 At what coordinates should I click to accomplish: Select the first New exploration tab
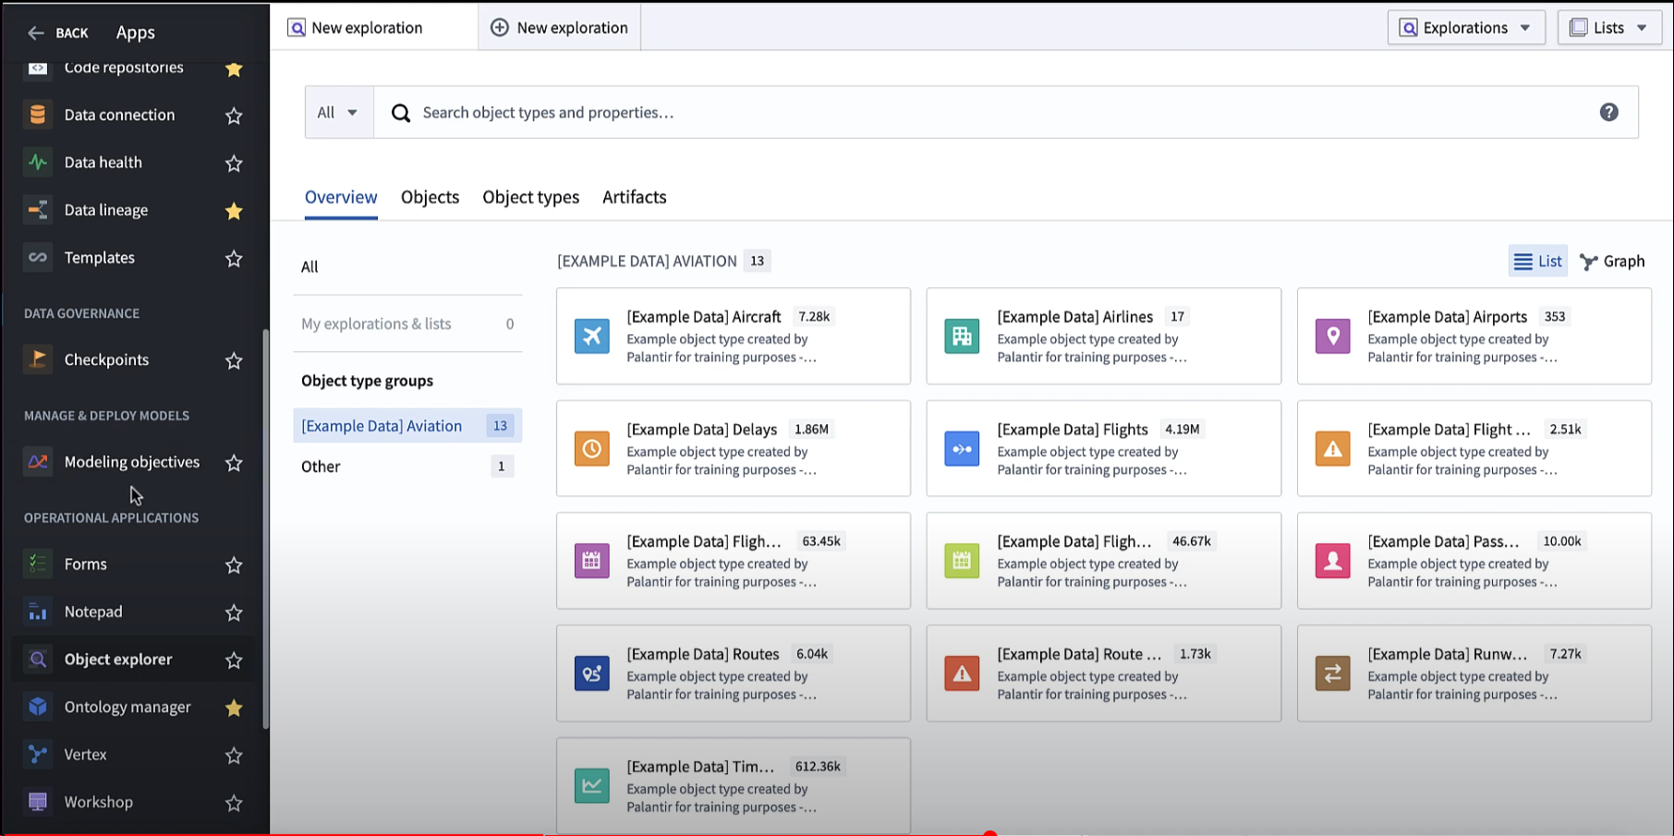374,28
